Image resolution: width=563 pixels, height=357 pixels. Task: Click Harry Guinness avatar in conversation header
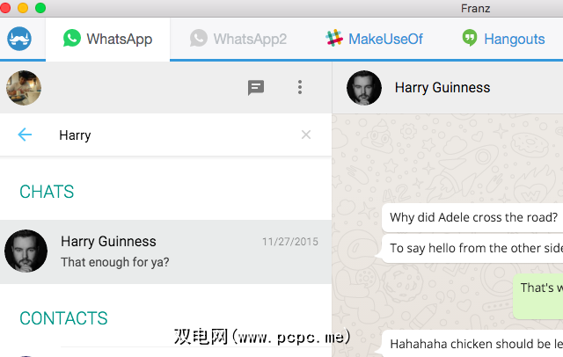pos(364,88)
